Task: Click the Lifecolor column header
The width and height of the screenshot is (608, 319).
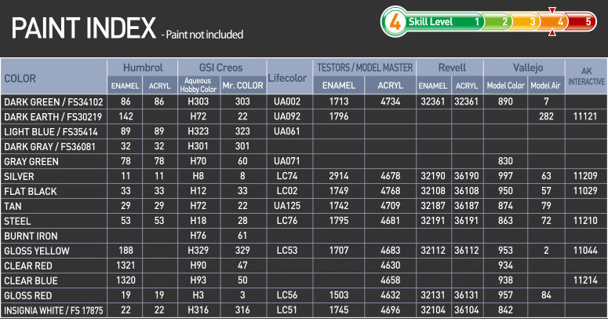Action: (x=287, y=78)
